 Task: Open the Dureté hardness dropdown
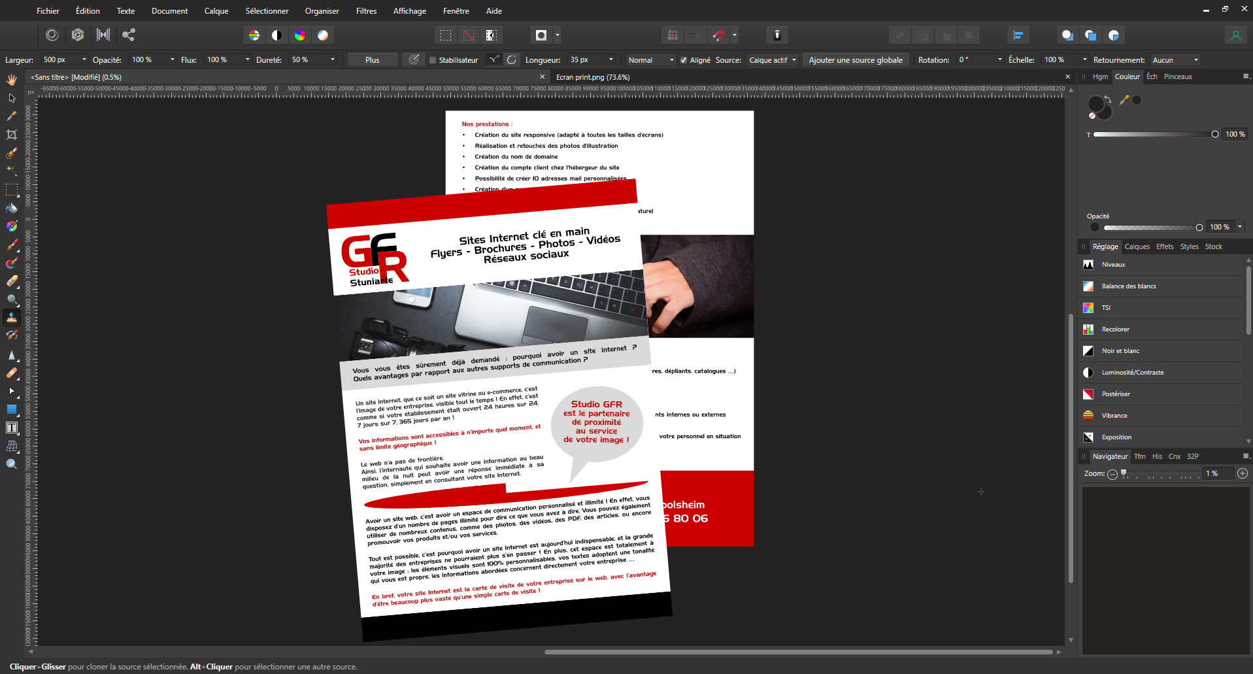[x=333, y=59]
